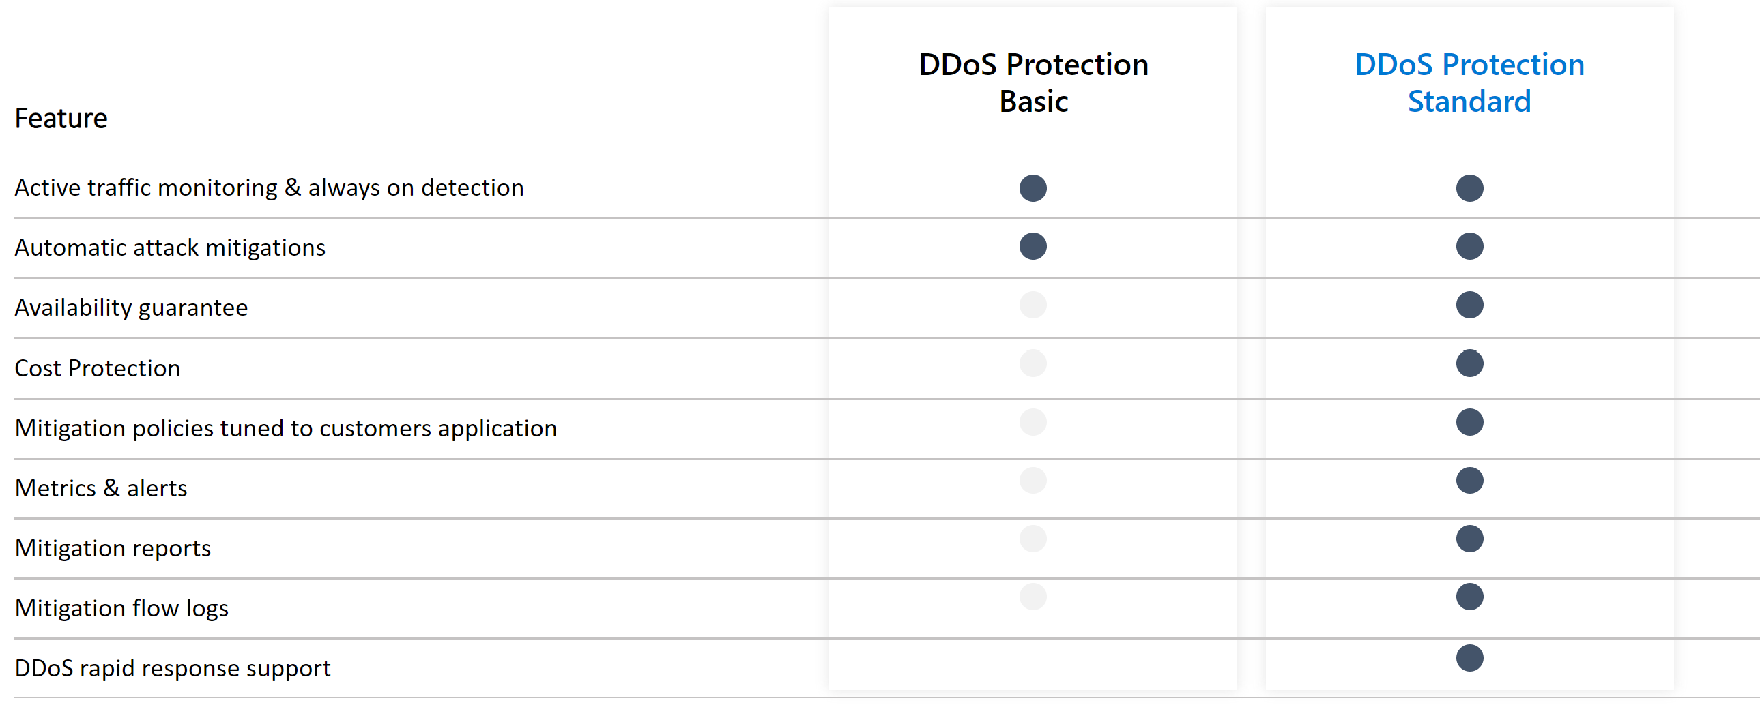Viewport: 1760px width, 705px height.
Task: Select the Cost Protection row label
Action: tap(98, 368)
